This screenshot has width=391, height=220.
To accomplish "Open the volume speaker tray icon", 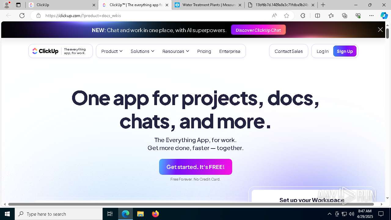I will [x=352, y=214].
